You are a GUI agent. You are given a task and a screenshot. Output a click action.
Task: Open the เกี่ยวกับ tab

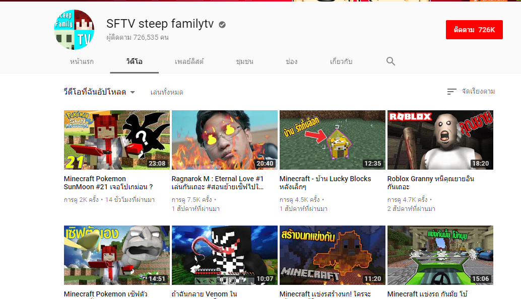pyautogui.click(x=341, y=61)
